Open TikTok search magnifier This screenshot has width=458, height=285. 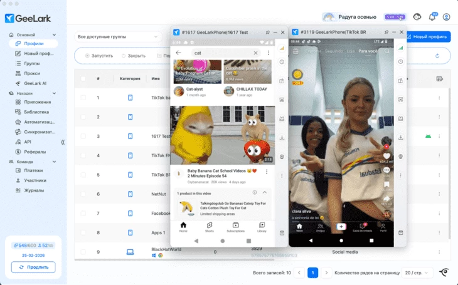coord(387,51)
